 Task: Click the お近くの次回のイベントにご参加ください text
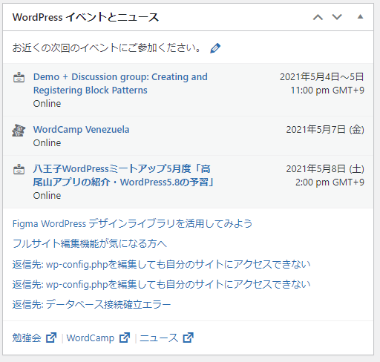click(106, 47)
